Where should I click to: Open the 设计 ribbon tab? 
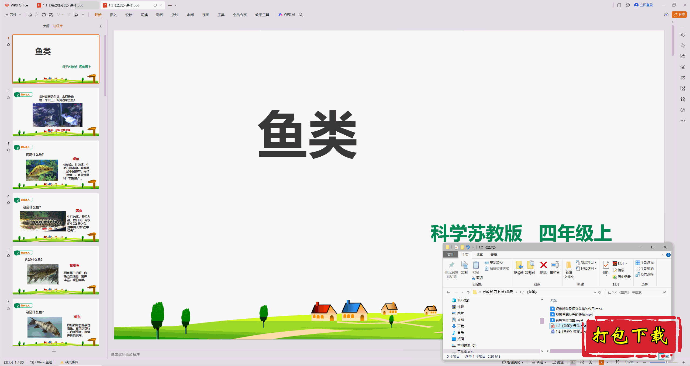[x=129, y=15]
